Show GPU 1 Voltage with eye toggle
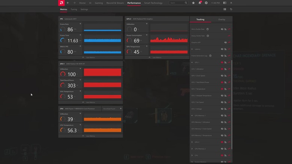Screen dimensions: 292x164 click(222, 109)
